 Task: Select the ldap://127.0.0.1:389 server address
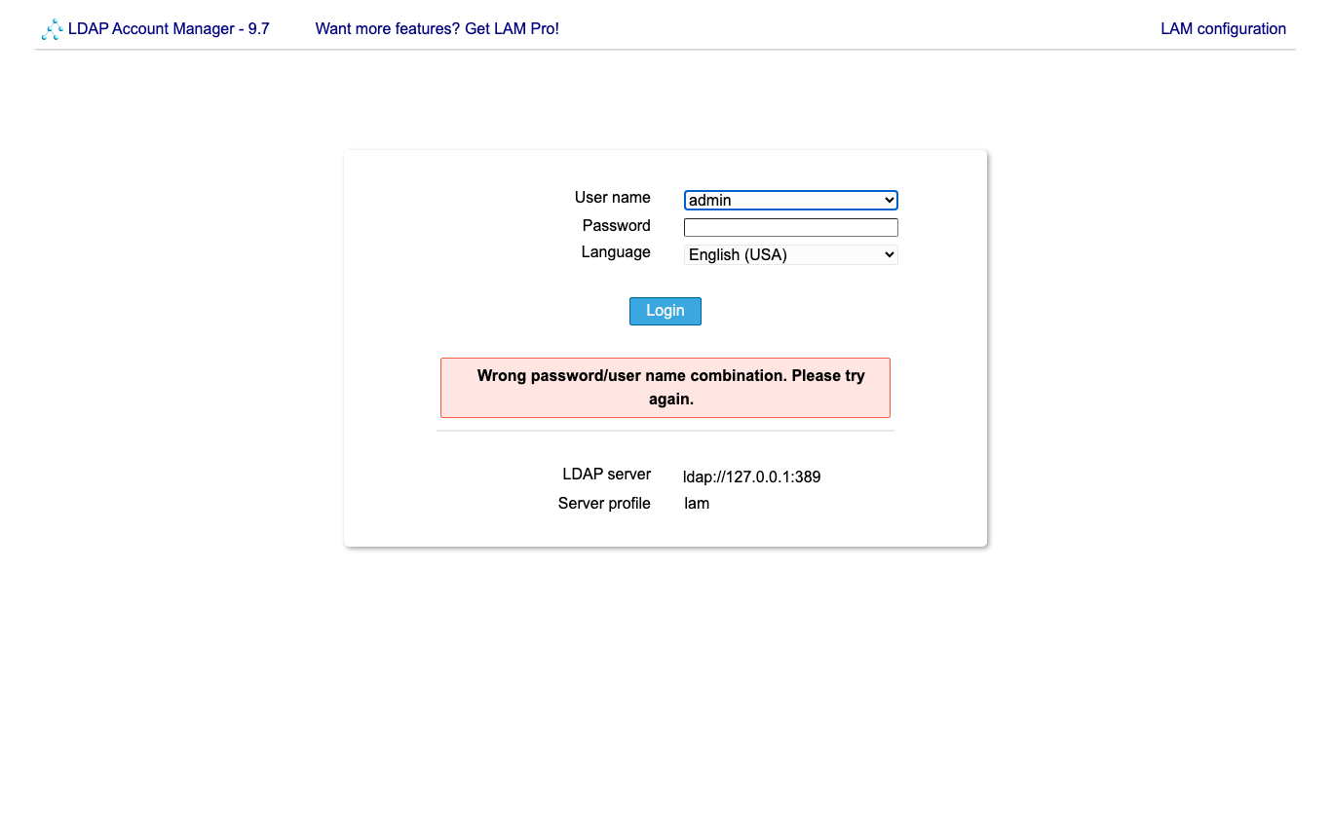click(x=751, y=477)
